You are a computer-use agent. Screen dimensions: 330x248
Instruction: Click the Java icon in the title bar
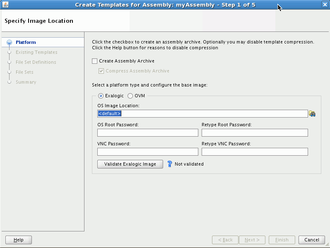pyautogui.click(x=5, y=5)
